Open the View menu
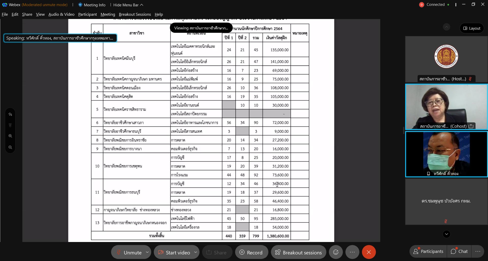This screenshot has height=261, width=488. [x=40, y=14]
